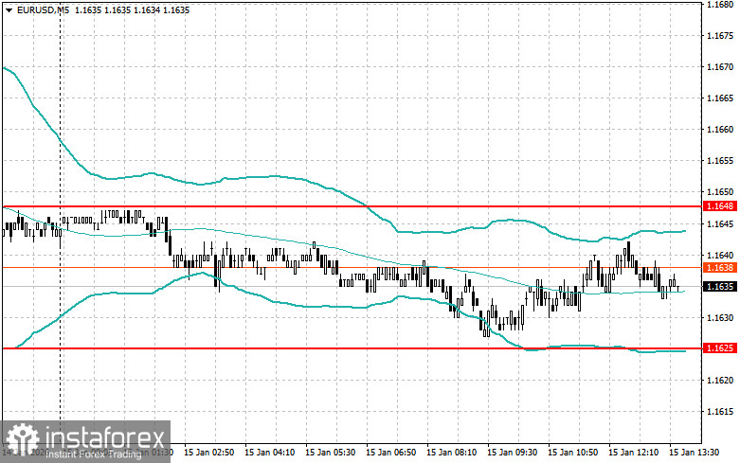The width and height of the screenshot is (740, 463).
Task: Click the 1.1680 price scale value
Action: pyautogui.click(x=720, y=4)
